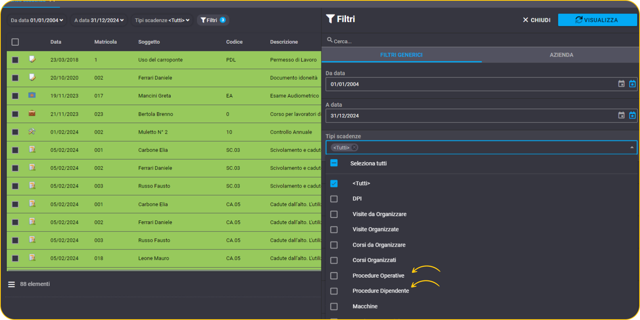Click the calendar icon in Da data field
This screenshot has height=320, width=640.
621,84
